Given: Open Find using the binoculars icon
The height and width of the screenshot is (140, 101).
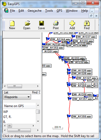Looking at the screenshot, I should 87,23.
